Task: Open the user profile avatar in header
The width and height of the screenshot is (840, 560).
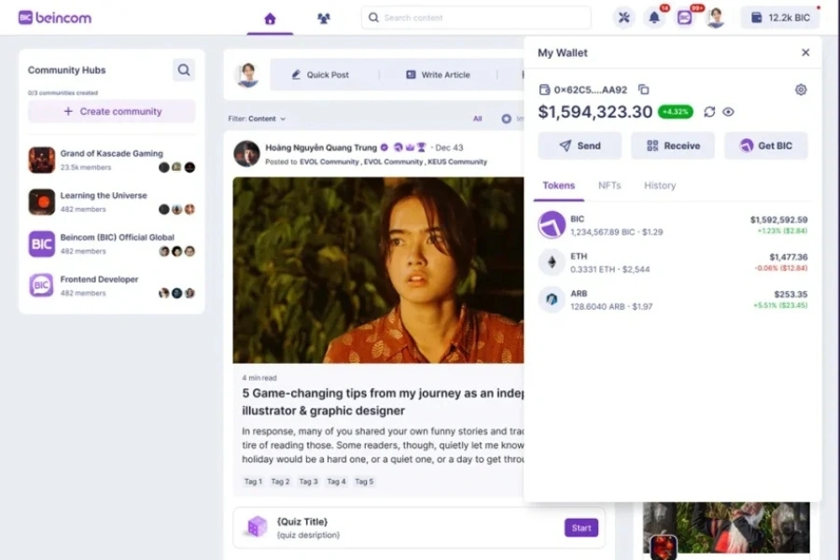Action: 715,18
